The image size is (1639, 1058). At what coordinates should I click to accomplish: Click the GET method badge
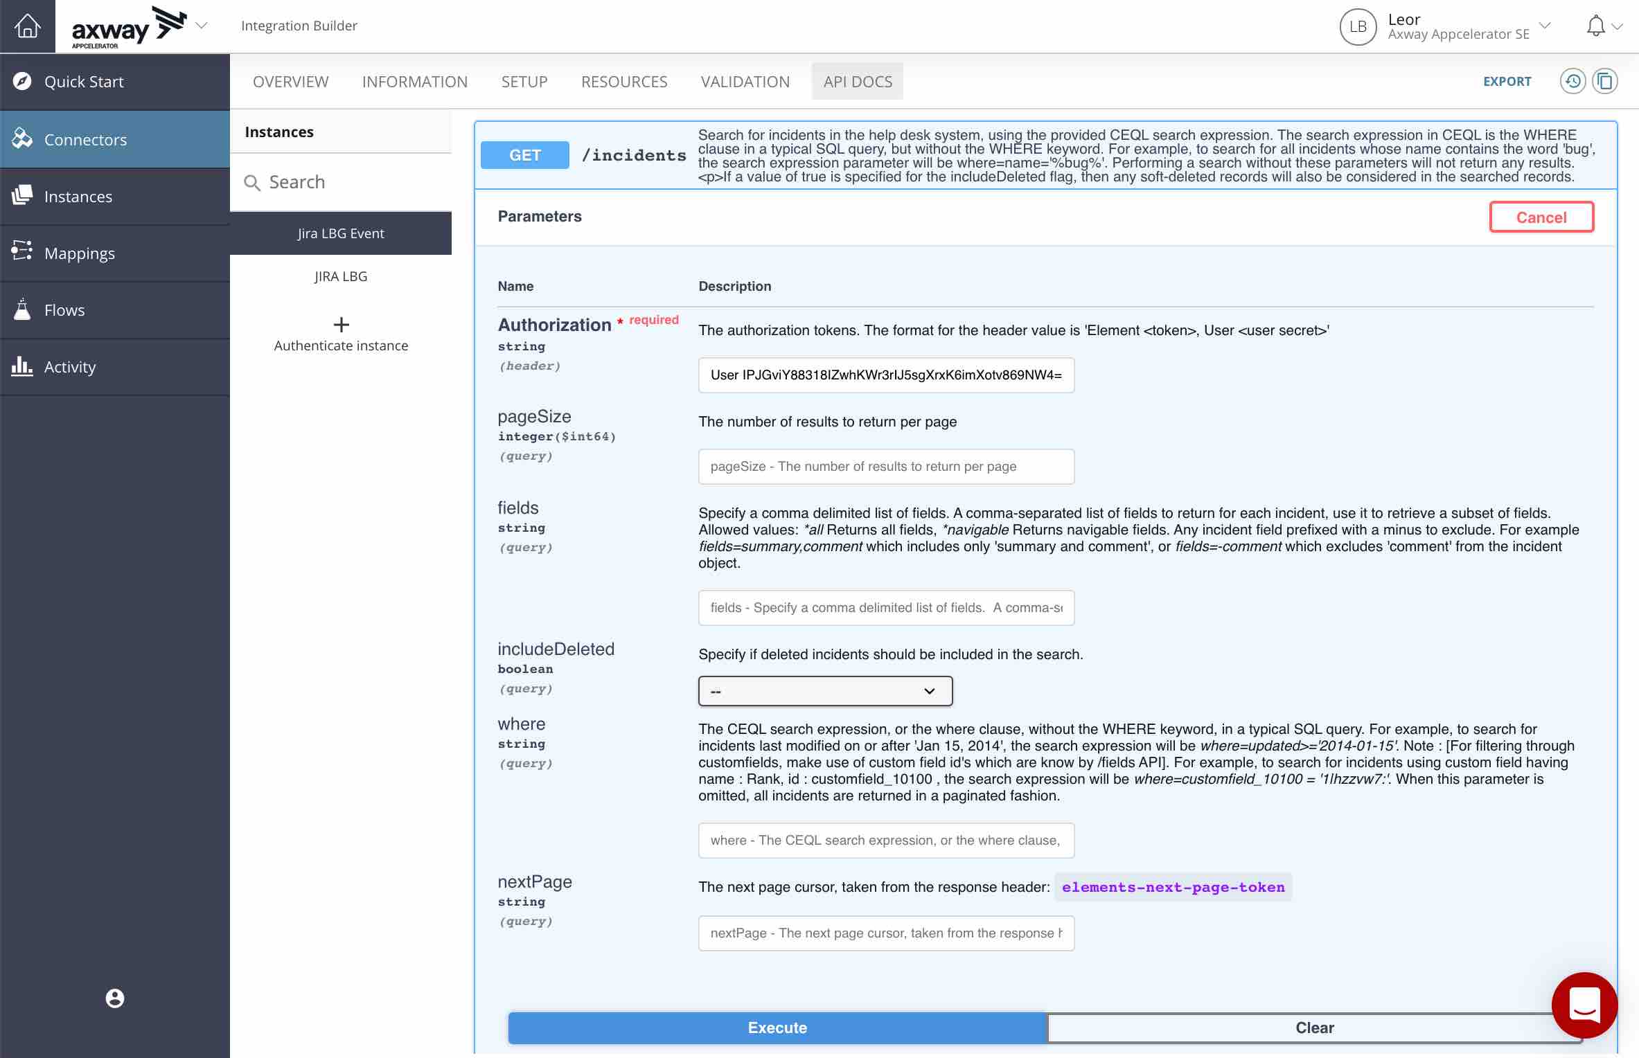[525, 155]
